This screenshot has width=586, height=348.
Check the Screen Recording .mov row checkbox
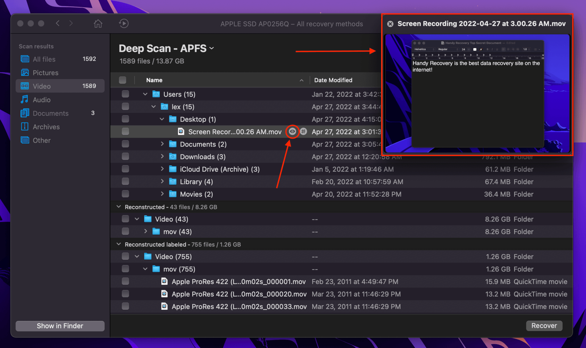click(125, 131)
